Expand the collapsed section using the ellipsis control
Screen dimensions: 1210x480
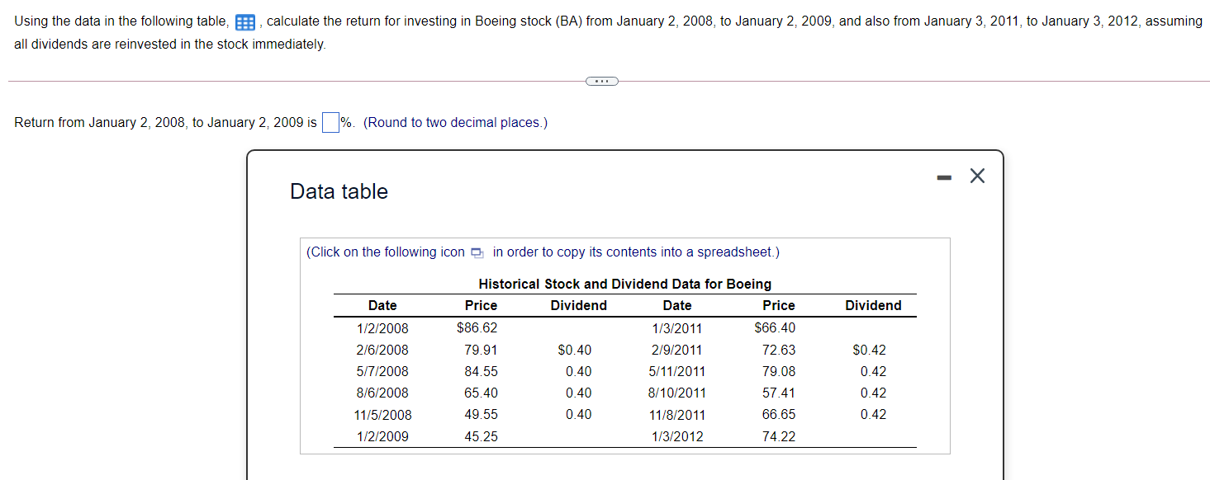point(602,81)
